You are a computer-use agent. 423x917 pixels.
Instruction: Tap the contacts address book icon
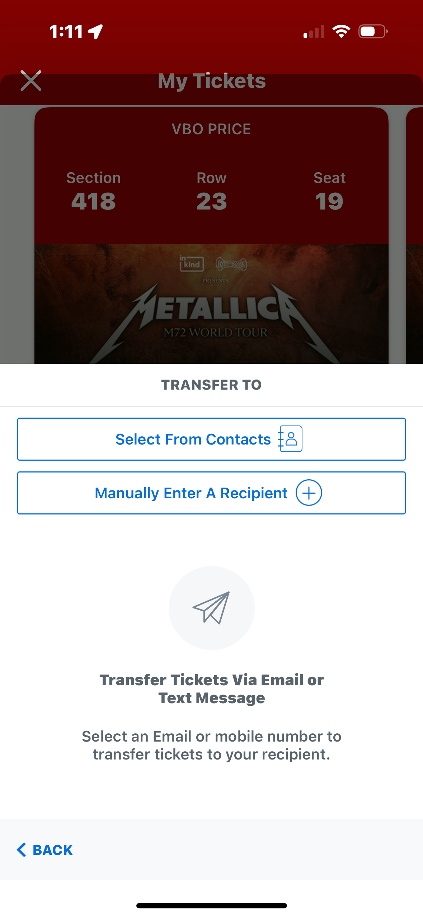(x=290, y=439)
